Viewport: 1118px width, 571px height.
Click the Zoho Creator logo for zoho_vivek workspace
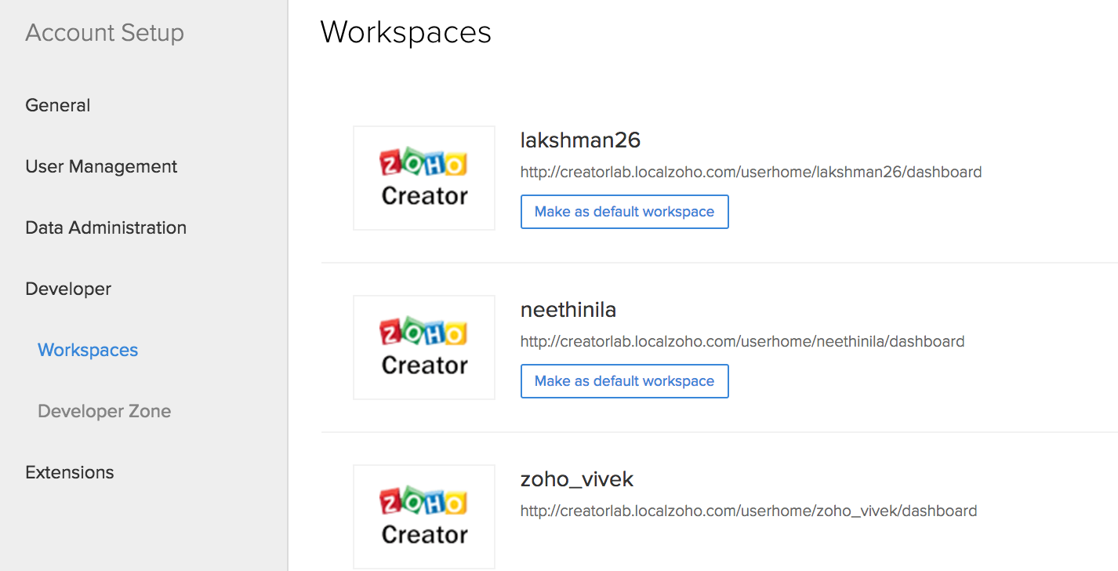point(423,516)
